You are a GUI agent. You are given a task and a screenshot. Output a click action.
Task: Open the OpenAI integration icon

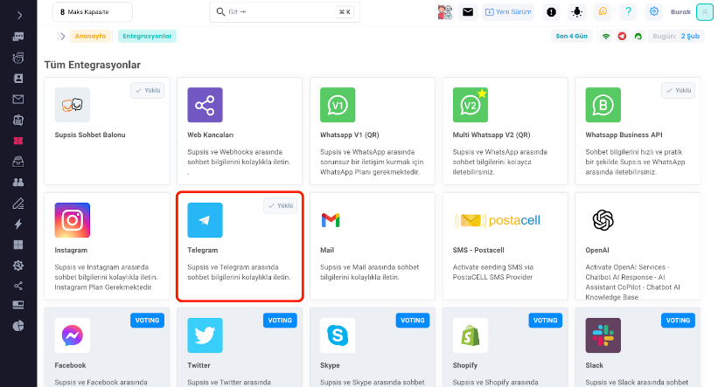pyautogui.click(x=603, y=220)
